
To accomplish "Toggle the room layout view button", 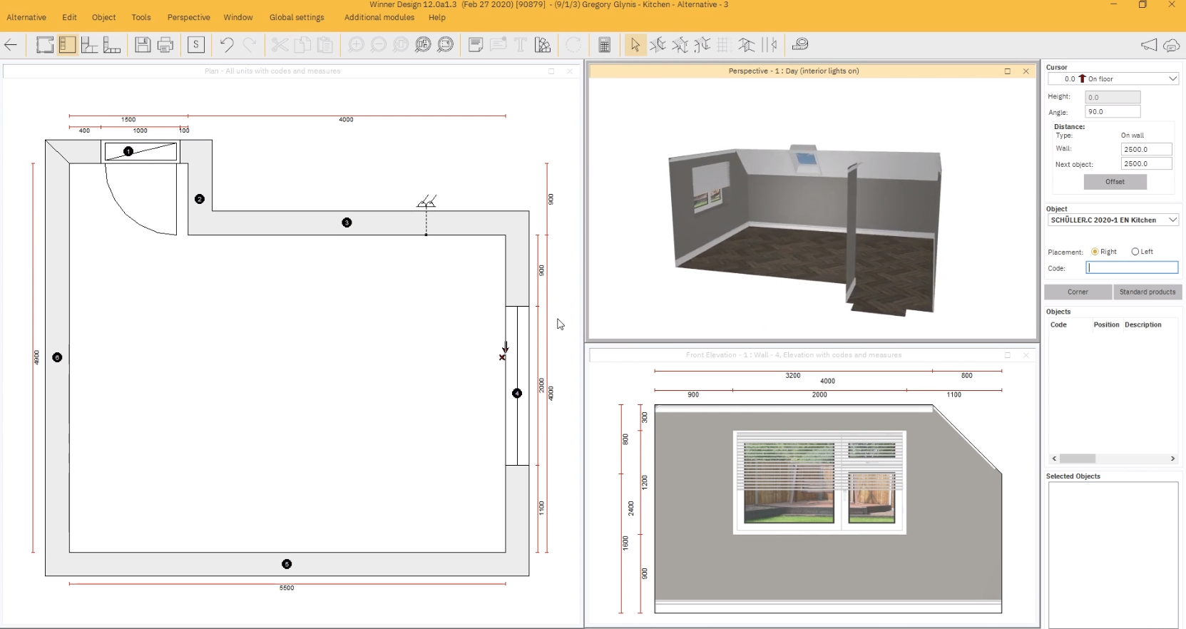I will [45, 45].
